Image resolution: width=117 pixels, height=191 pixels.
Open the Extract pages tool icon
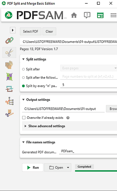click(x=9, y=65)
